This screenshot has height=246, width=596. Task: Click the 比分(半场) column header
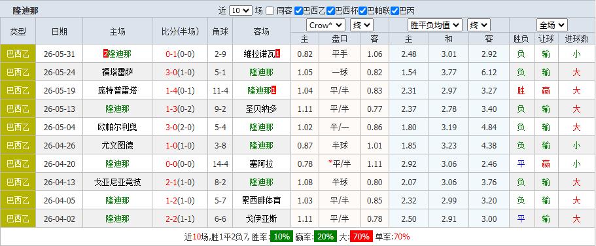point(180,31)
